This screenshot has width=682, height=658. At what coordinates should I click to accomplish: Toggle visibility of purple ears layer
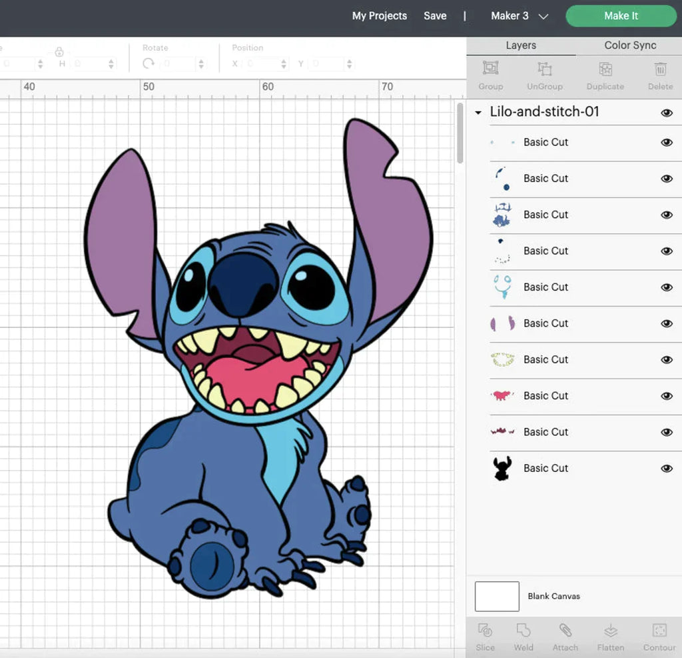pos(667,324)
